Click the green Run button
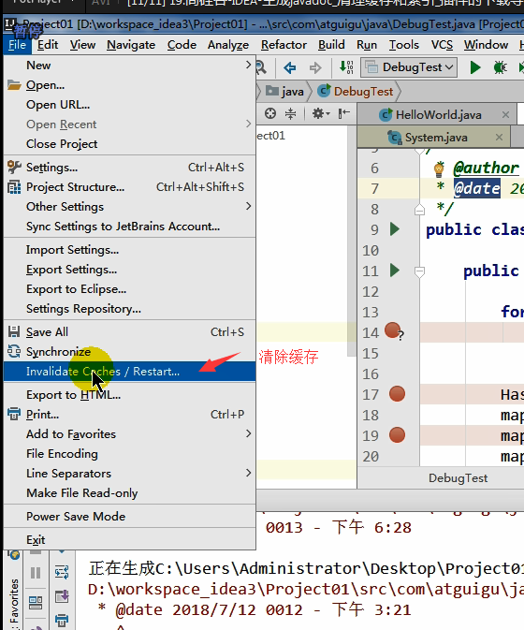 point(475,67)
